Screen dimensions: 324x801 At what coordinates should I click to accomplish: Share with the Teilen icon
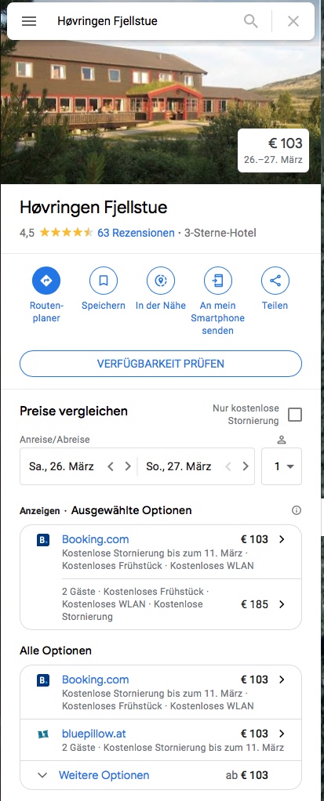click(275, 281)
